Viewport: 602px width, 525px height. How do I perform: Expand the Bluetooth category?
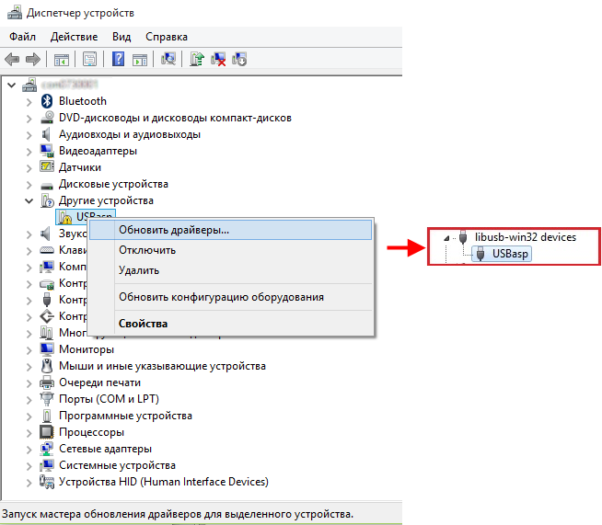[29, 102]
